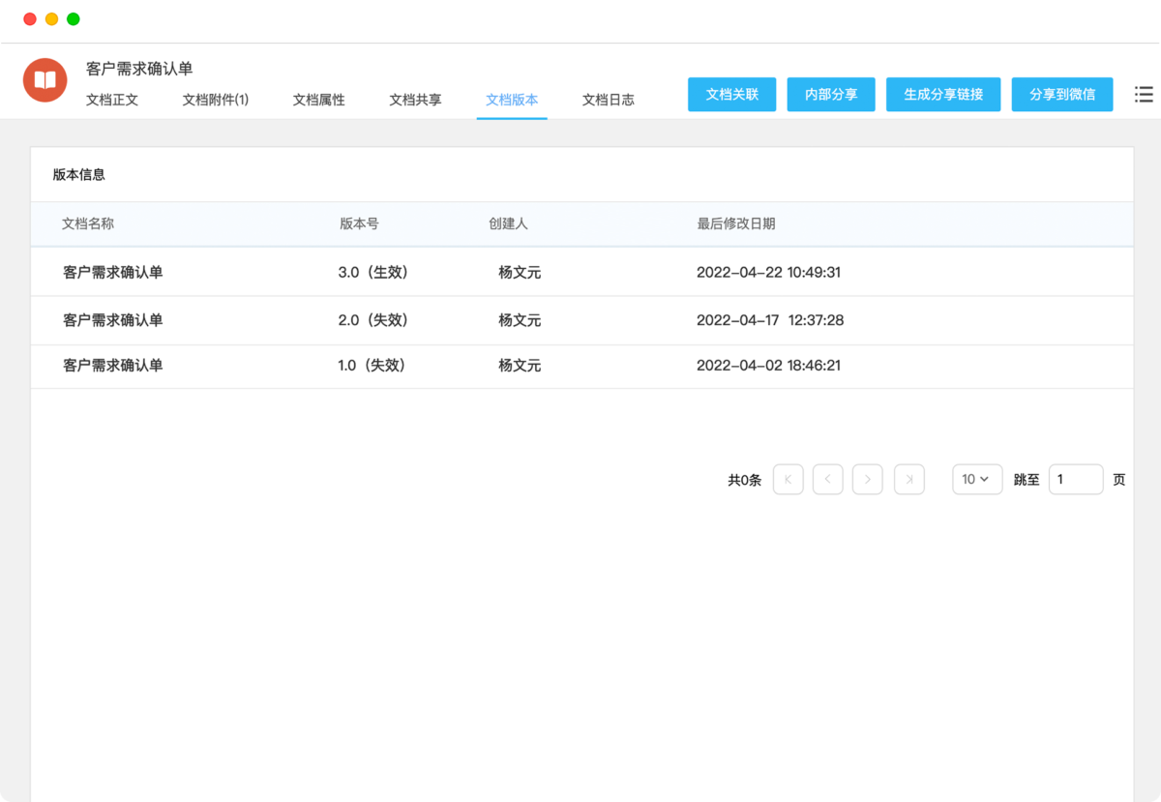Close the window with red button
The width and height of the screenshot is (1161, 802).
(x=30, y=19)
